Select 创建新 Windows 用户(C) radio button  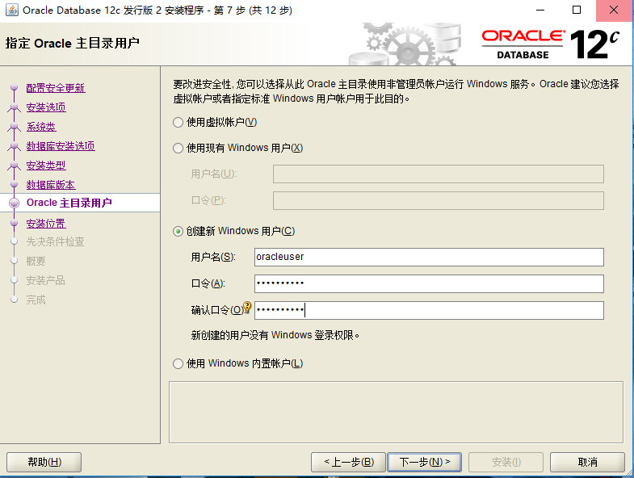click(178, 231)
